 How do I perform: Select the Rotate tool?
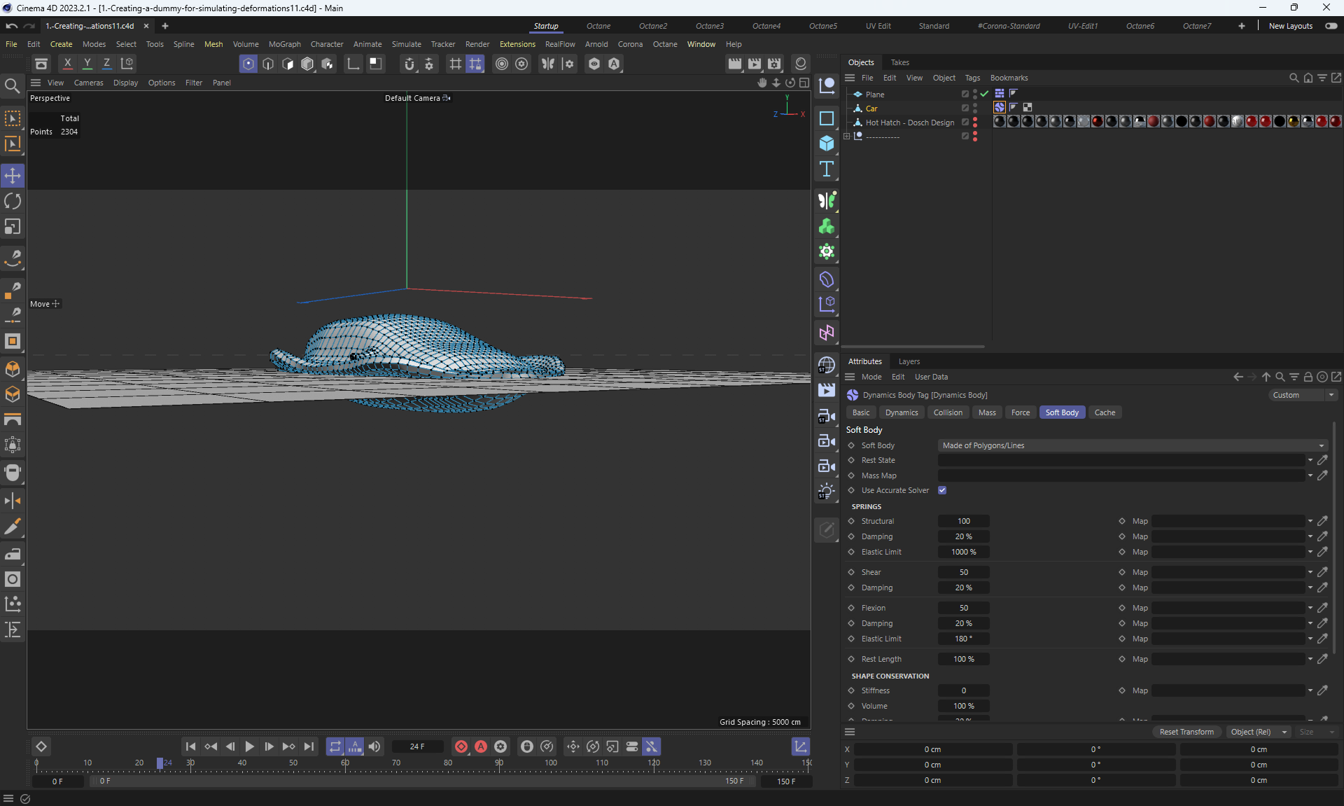13,202
